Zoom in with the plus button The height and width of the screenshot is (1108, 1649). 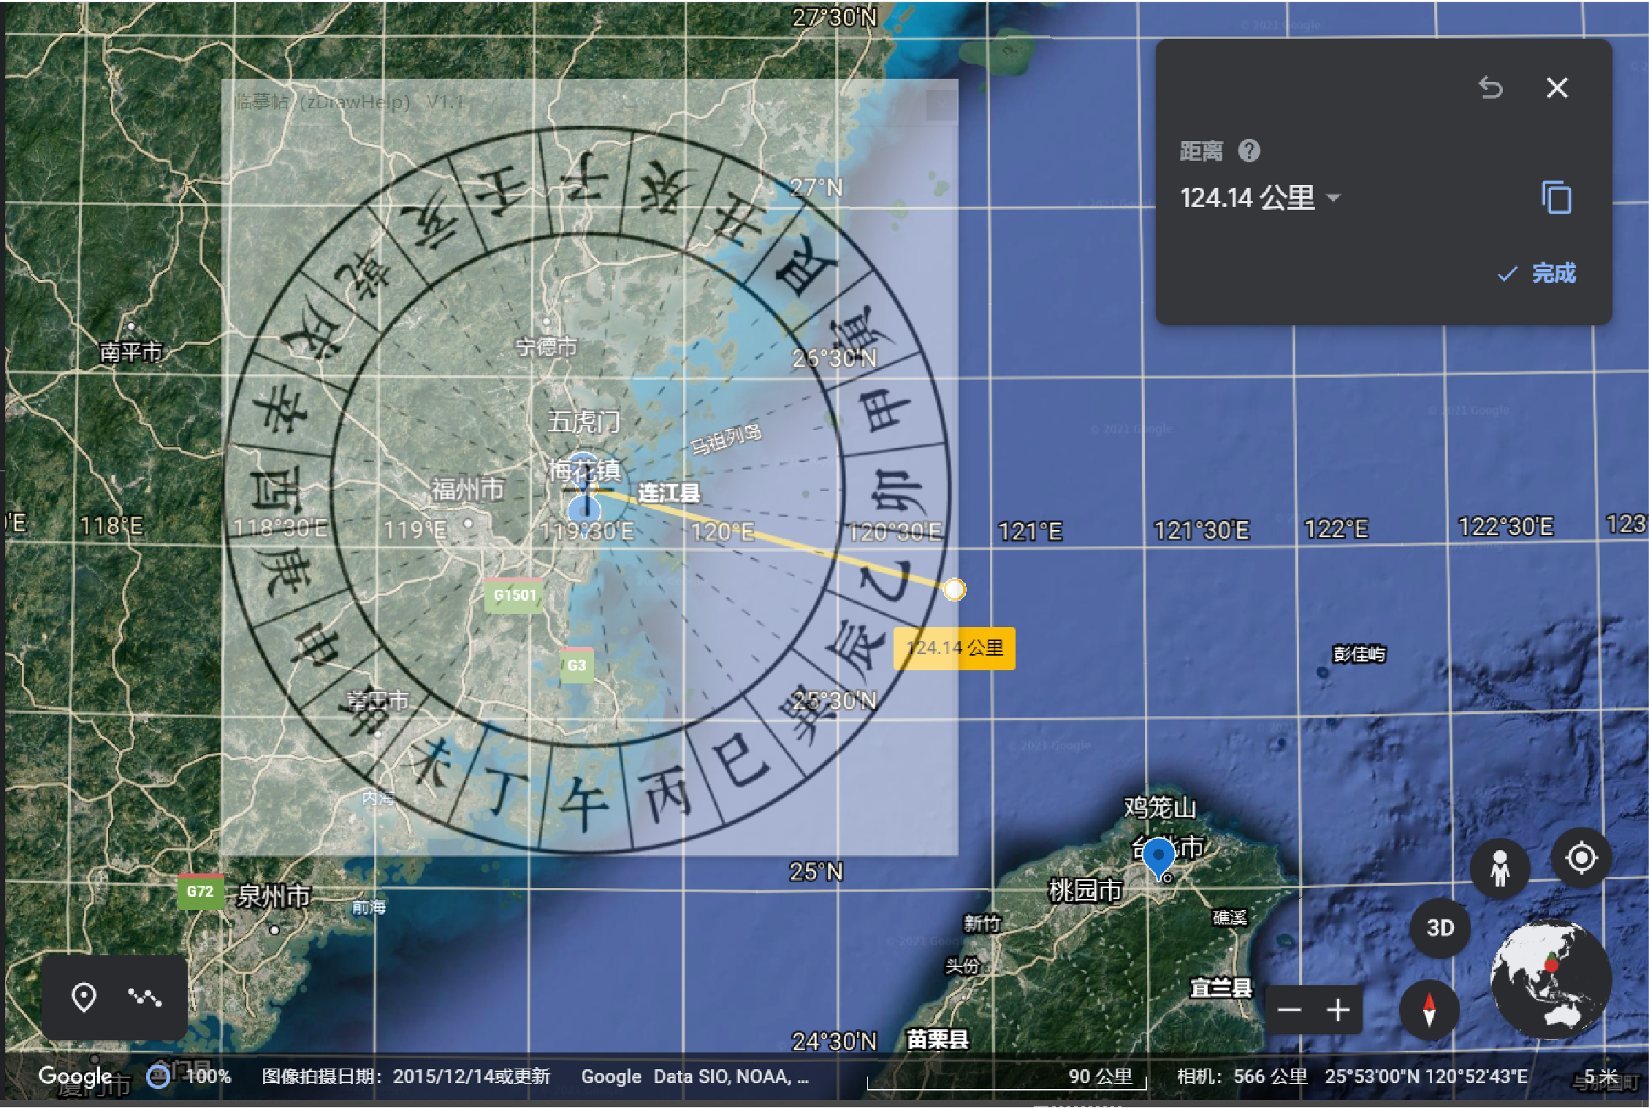(x=1338, y=1010)
